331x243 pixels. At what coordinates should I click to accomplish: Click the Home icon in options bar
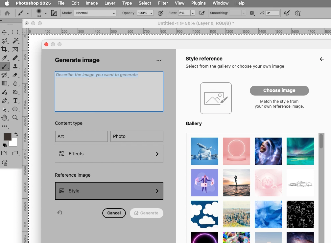click(7, 13)
